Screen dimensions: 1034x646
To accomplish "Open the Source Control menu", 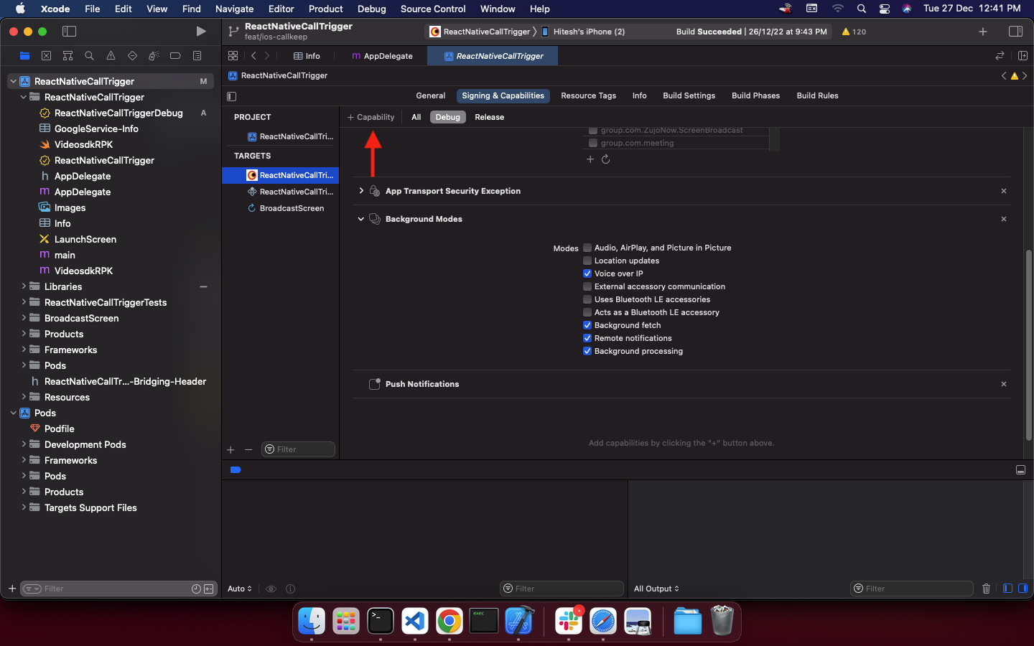I will (x=433, y=9).
